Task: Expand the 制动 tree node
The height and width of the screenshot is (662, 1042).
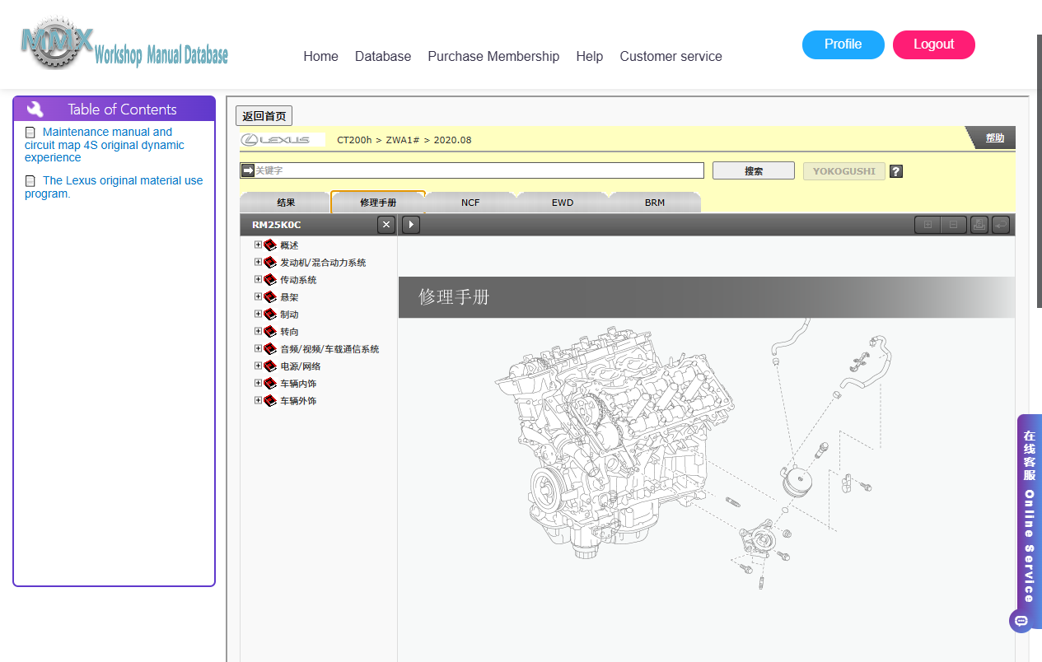Action: click(258, 314)
